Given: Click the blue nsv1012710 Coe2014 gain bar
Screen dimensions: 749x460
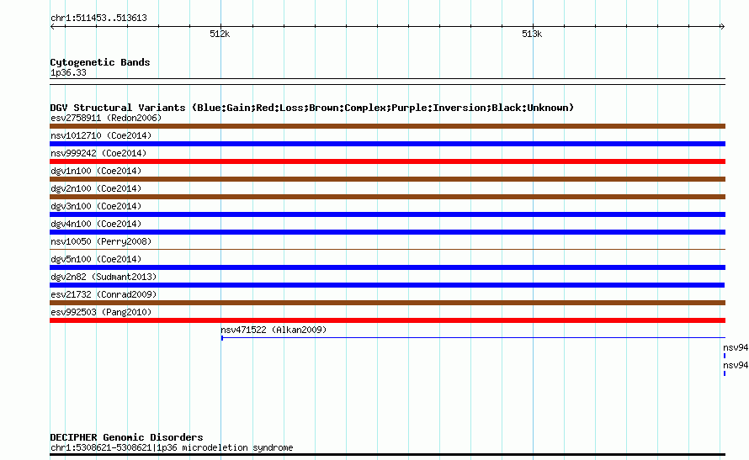Looking at the screenshot, I should tap(387, 144).
